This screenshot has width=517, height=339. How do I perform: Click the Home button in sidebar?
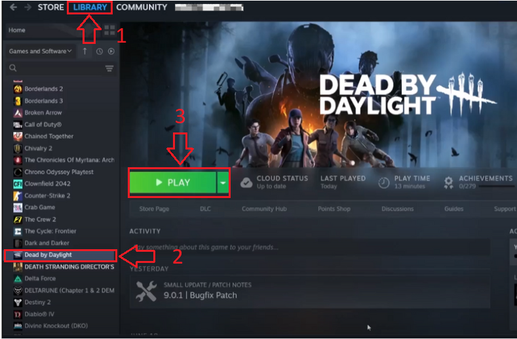pos(17,30)
